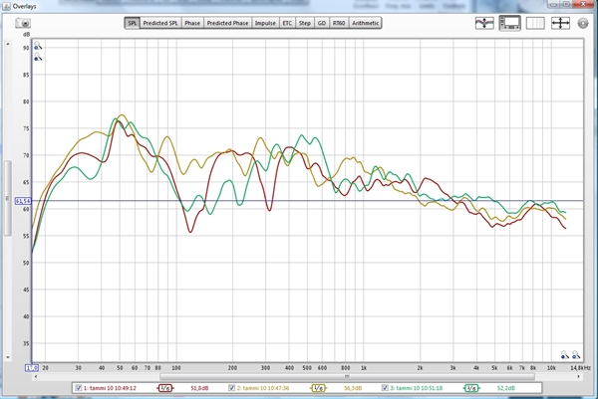Uncheck trace 1: tammi 10 10:49:12
Viewport: 598px width, 399px height.
point(78,388)
